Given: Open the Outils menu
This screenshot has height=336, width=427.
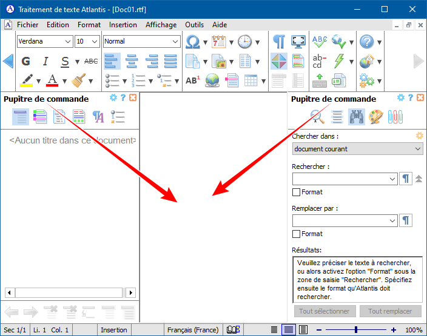Looking at the screenshot, I should [x=194, y=25].
